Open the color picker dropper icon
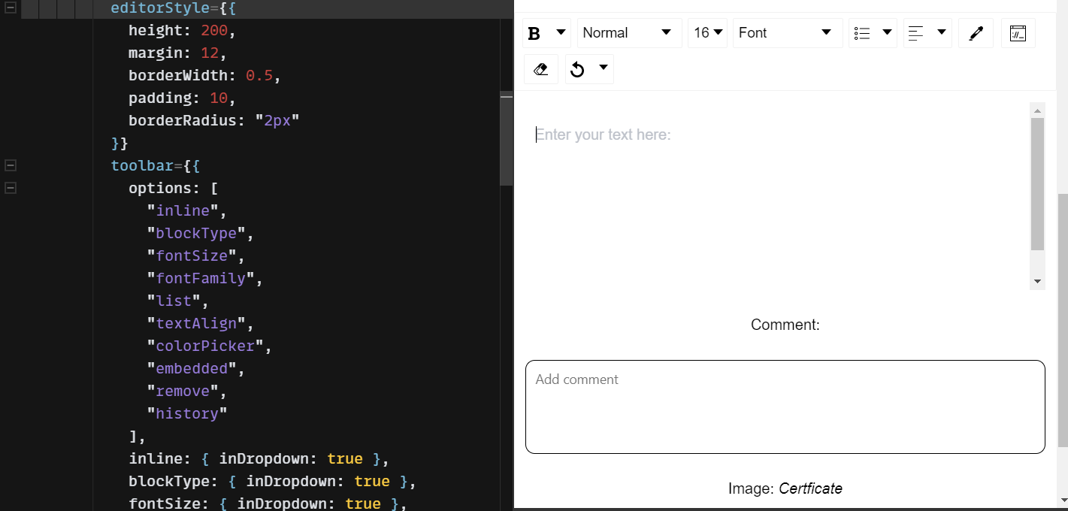This screenshot has height=511, width=1068. click(x=976, y=33)
